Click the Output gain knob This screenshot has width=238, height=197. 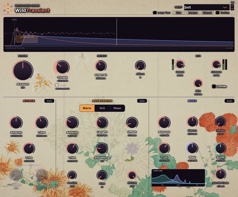216,64
